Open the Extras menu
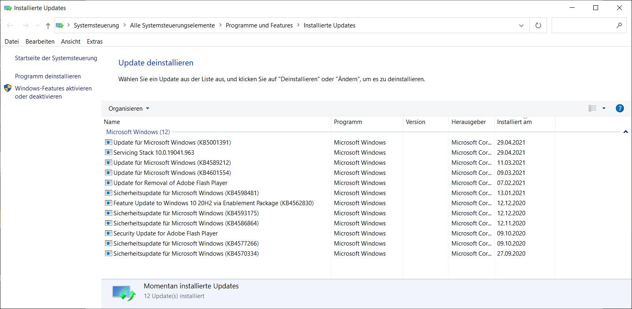The width and height of the screenshot is (632, 309). tap(94, 42)
